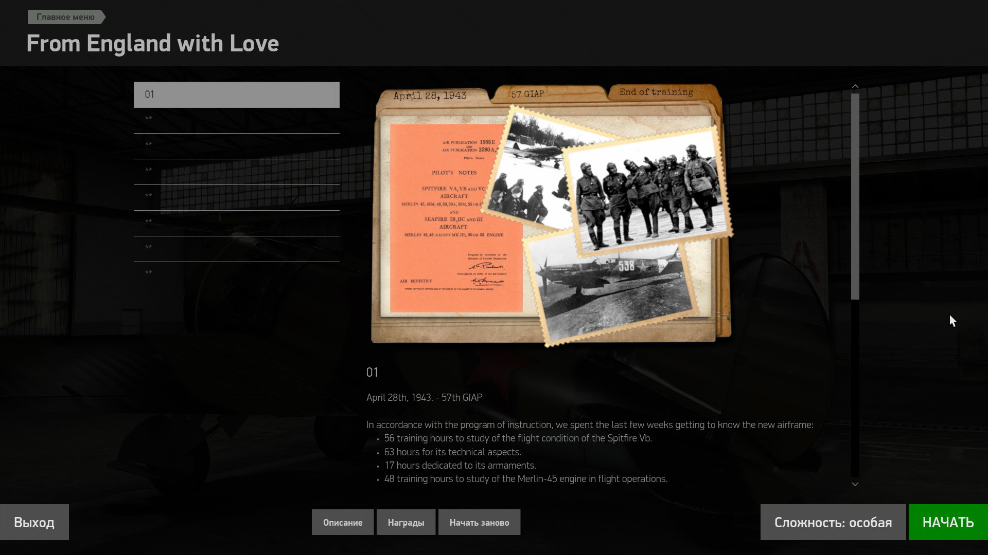
Task: Select the third locked mission entry
Action: pos(237,172)
